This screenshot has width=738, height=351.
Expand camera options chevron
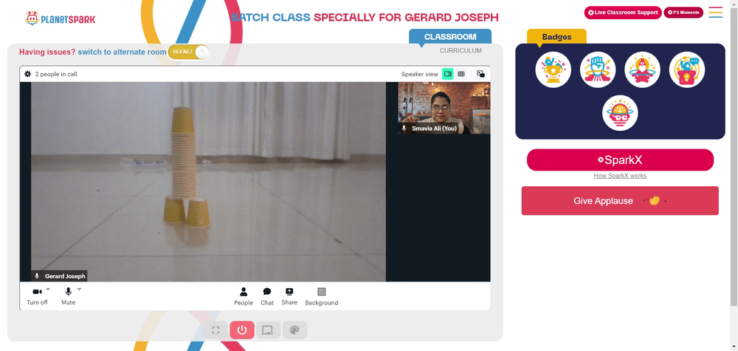[48, 289]
